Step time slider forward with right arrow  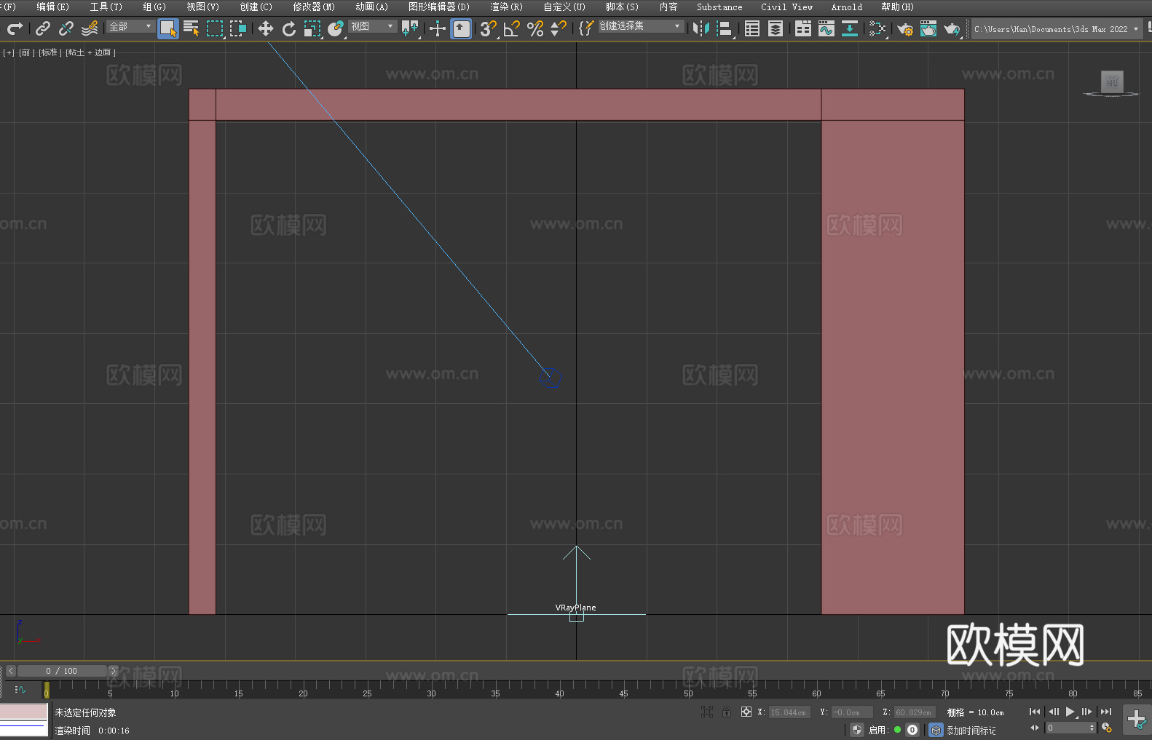click(114, 671)
